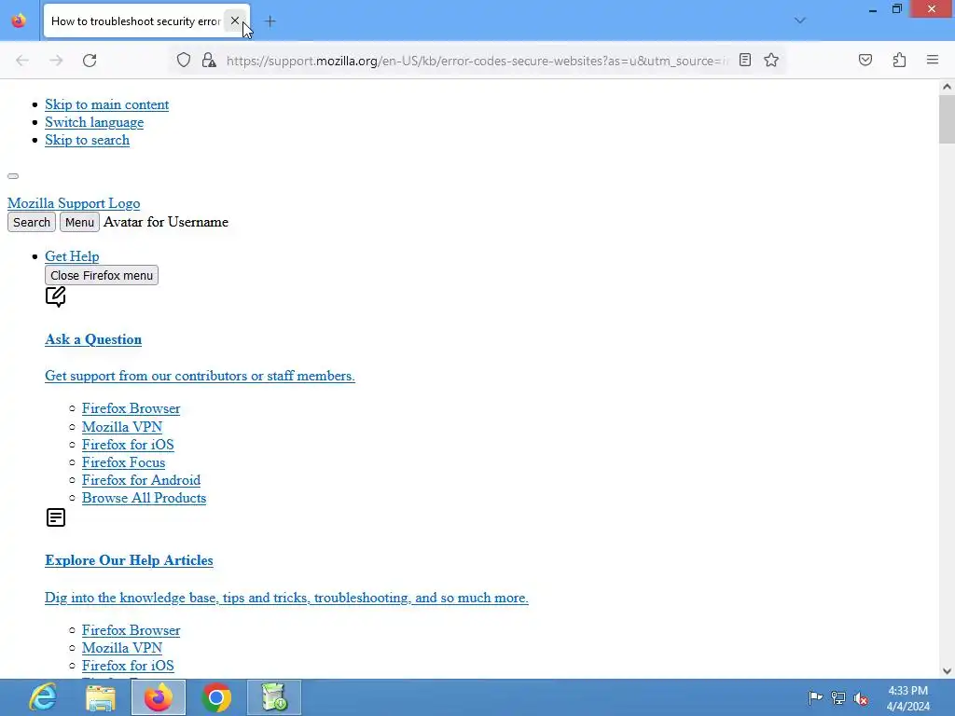This screenshot has width=955, height=716.
Task: List all tabs dropdown arrow
Action: pyautogui.click(x=800, y=21)
